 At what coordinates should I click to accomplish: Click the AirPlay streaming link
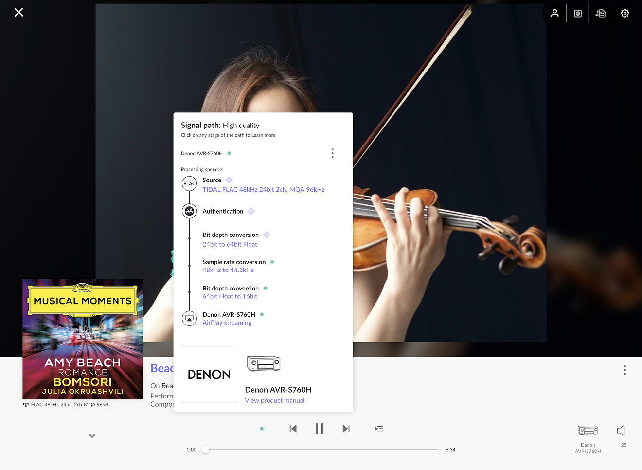pos(227,323)
